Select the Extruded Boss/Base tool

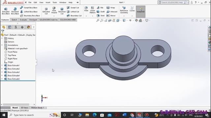click(6, 11)
